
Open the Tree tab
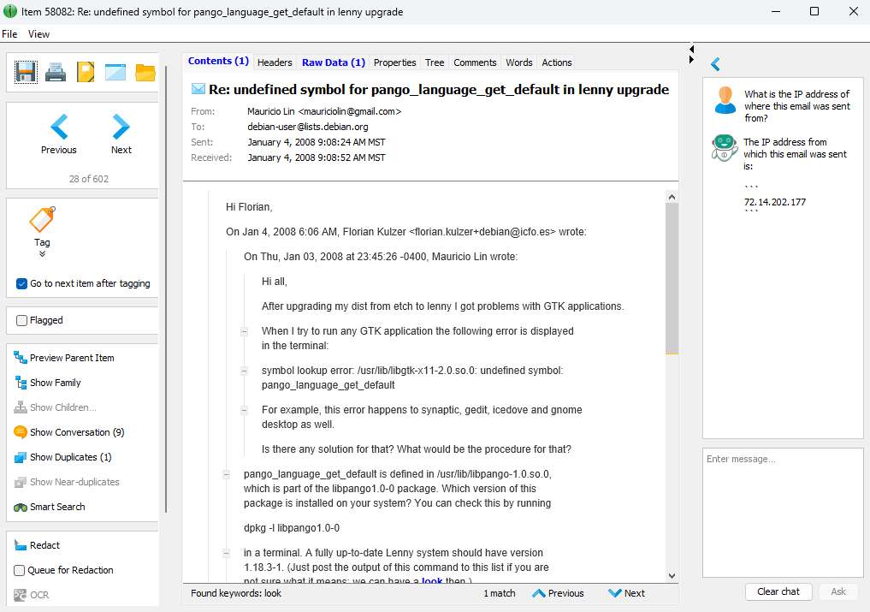435,62
